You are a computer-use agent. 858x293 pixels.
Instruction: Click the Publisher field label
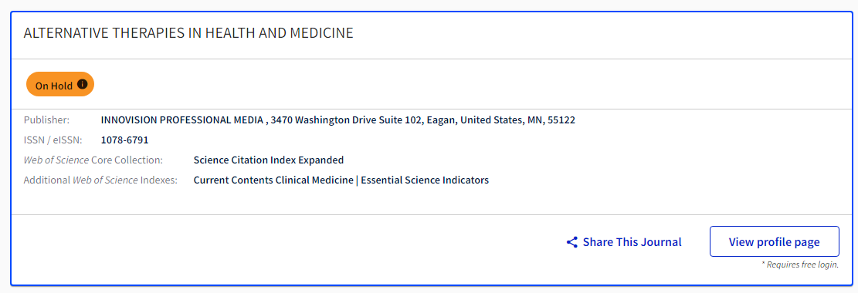coord(46,120)
